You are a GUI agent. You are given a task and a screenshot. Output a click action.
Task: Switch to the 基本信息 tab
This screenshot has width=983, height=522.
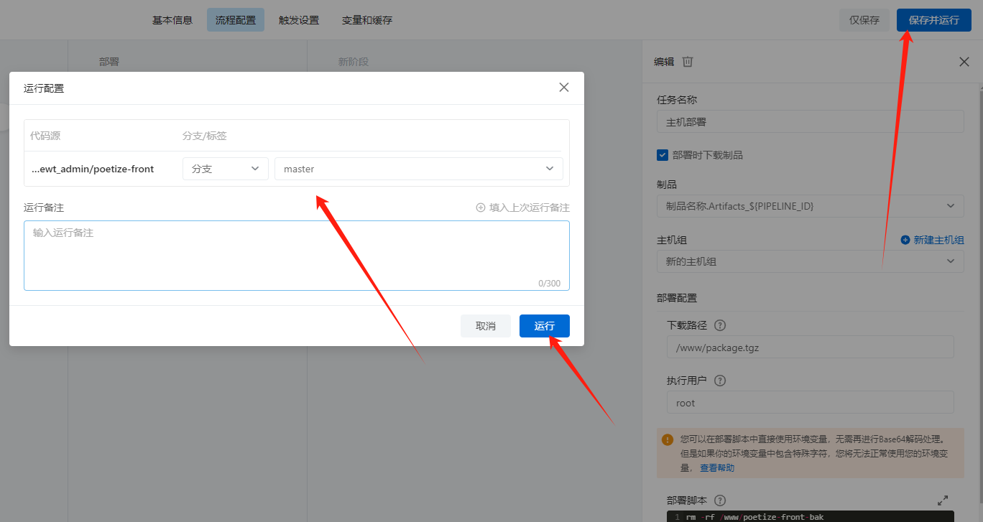172,20
